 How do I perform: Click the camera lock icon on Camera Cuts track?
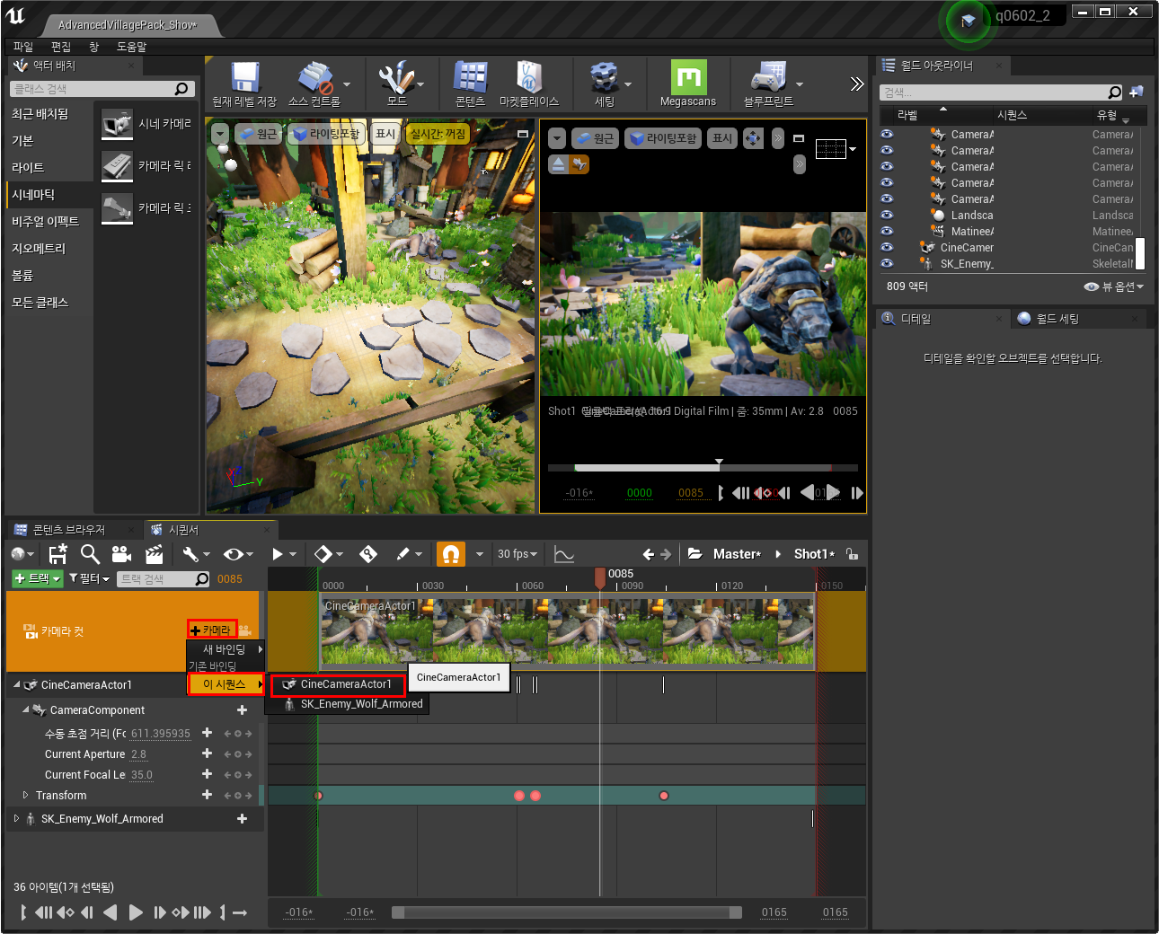[244, 630]
